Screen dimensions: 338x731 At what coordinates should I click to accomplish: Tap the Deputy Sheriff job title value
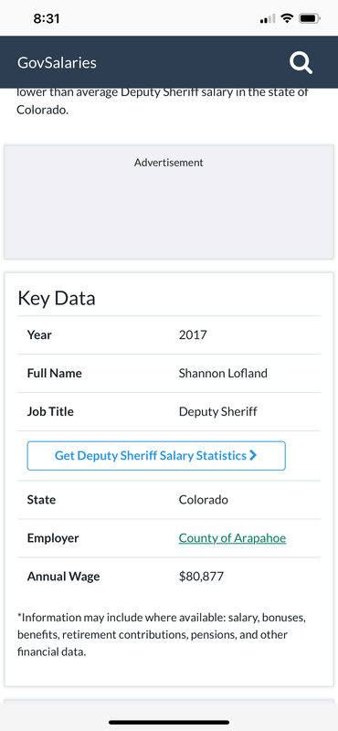(x=217, y=412)
